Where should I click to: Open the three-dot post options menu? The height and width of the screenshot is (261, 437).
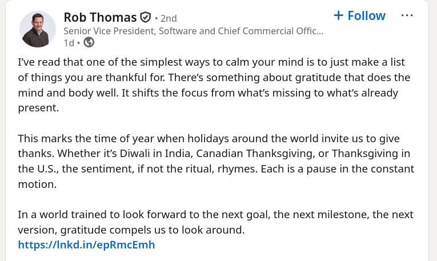pyautogui.click(x=407, y=15)
